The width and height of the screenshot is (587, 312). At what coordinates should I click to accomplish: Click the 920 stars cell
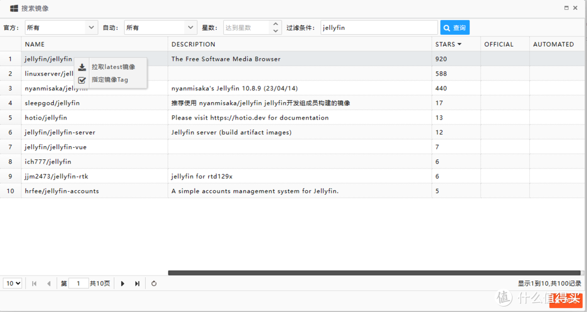coord(456,59)
